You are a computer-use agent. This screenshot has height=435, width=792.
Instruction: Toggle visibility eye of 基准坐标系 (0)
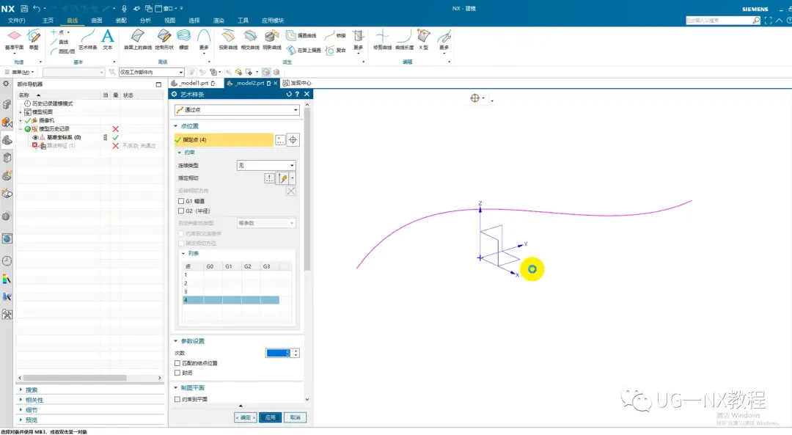click(x=35, y=137)
